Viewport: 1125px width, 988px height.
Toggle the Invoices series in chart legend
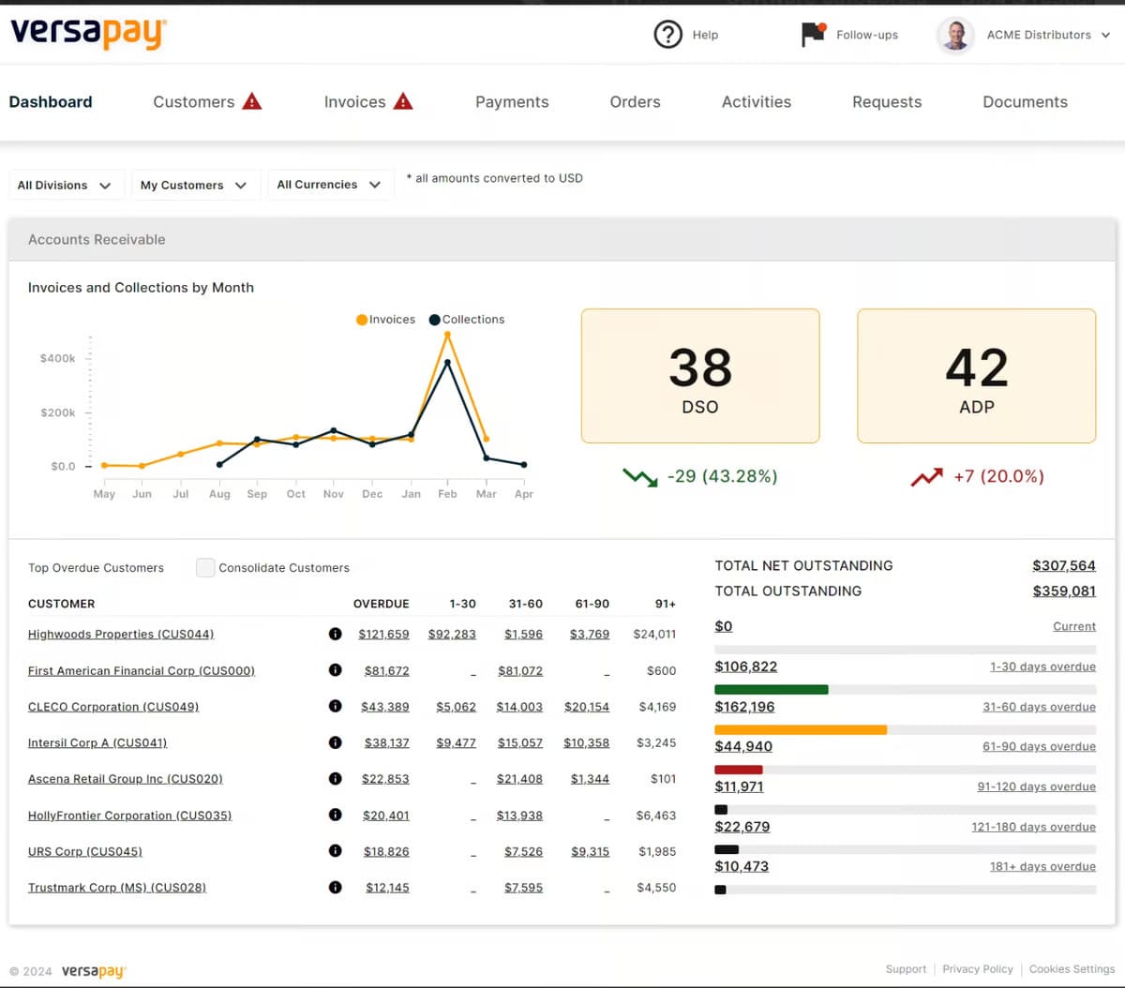point(385,320)
